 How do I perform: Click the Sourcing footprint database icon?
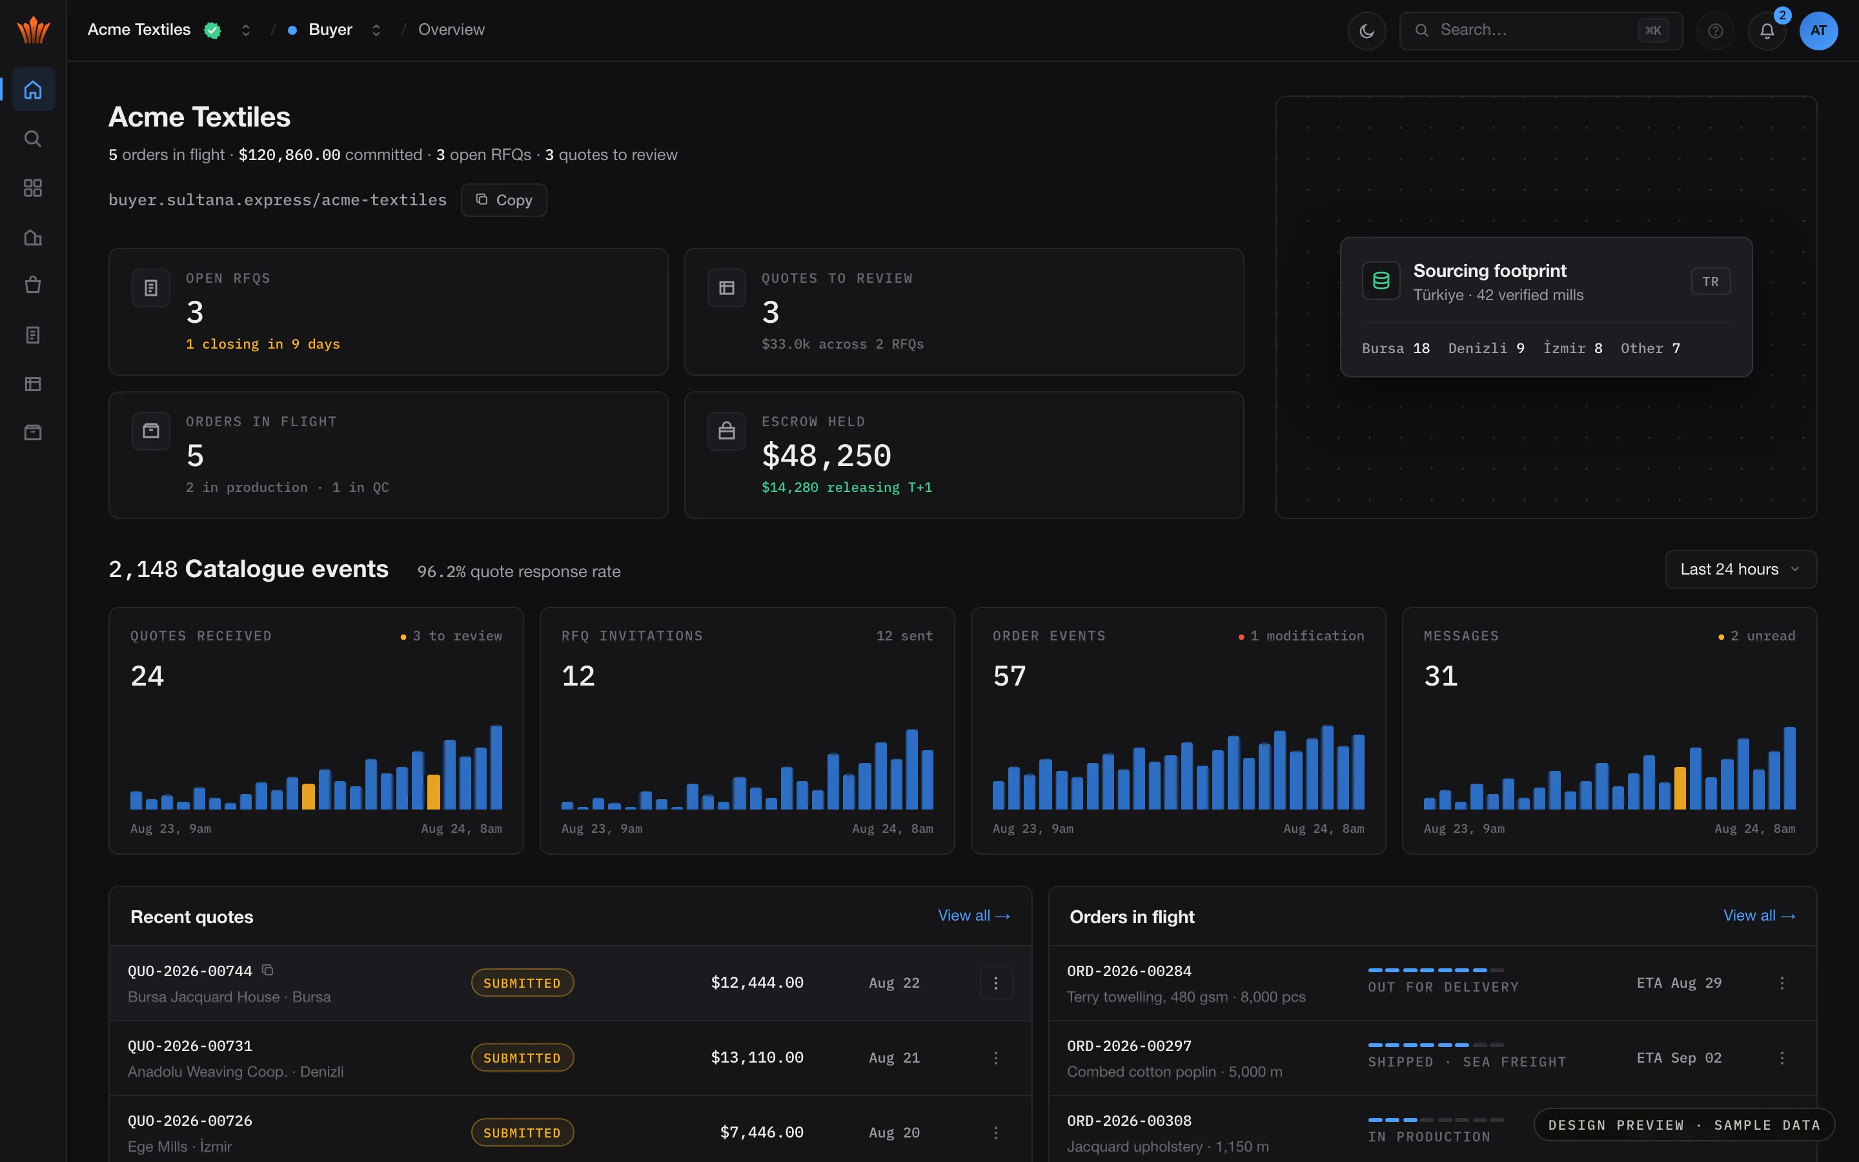click(1381, 281)
